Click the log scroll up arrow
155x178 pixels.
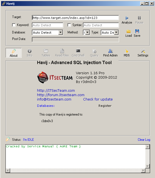click(148, 147)
